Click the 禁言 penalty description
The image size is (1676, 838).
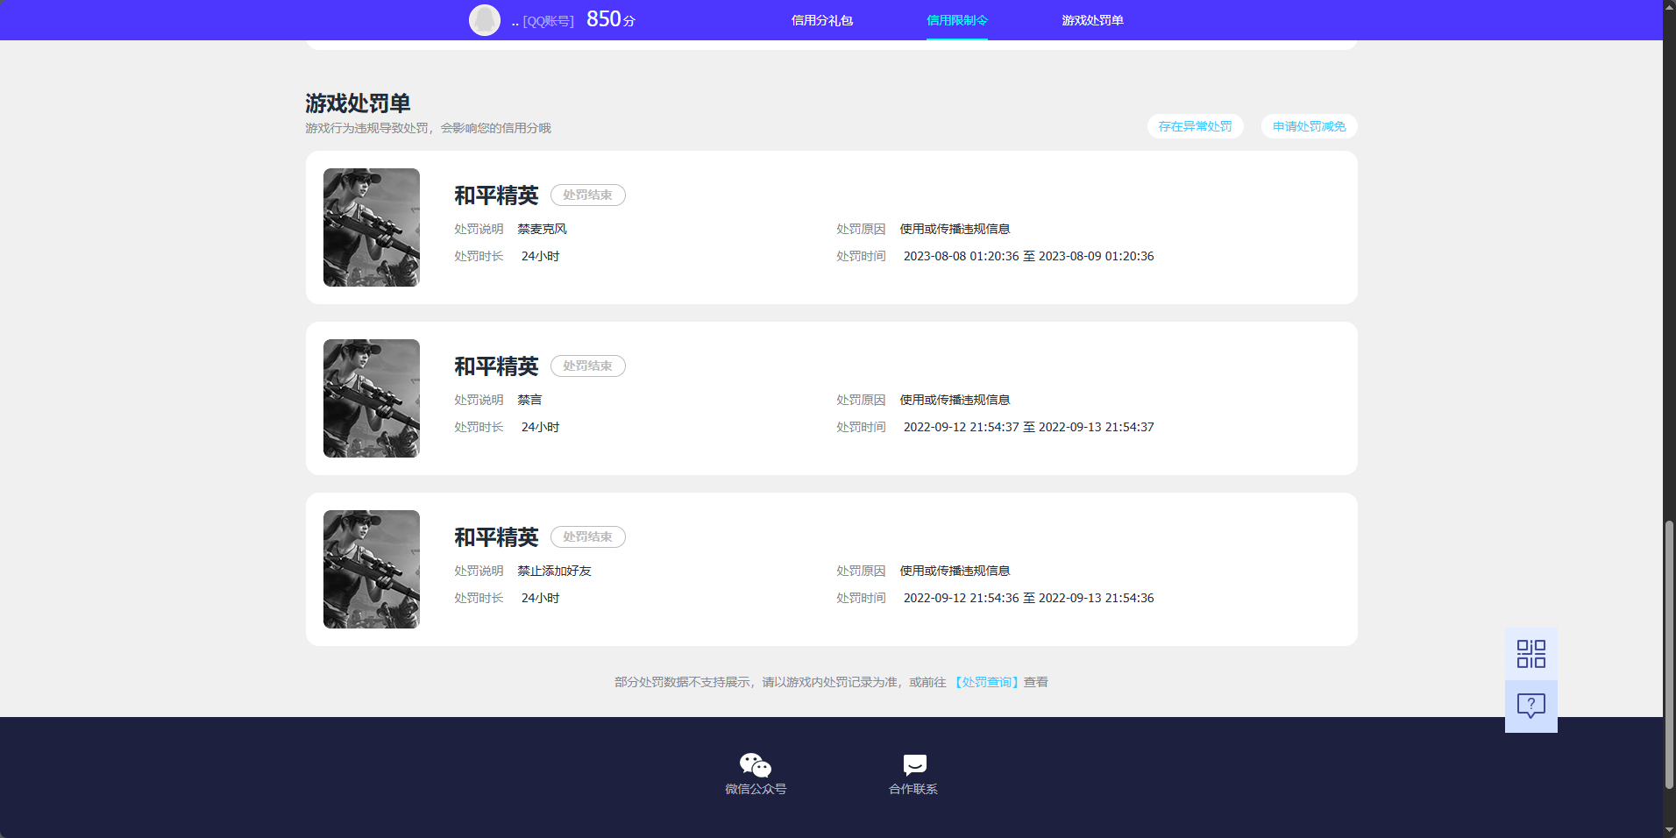[529, 400]
